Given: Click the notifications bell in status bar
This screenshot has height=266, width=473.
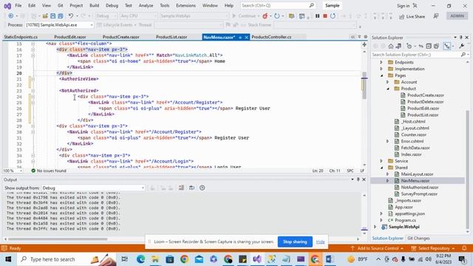Looking at the screenshot, I should [464, 248].
